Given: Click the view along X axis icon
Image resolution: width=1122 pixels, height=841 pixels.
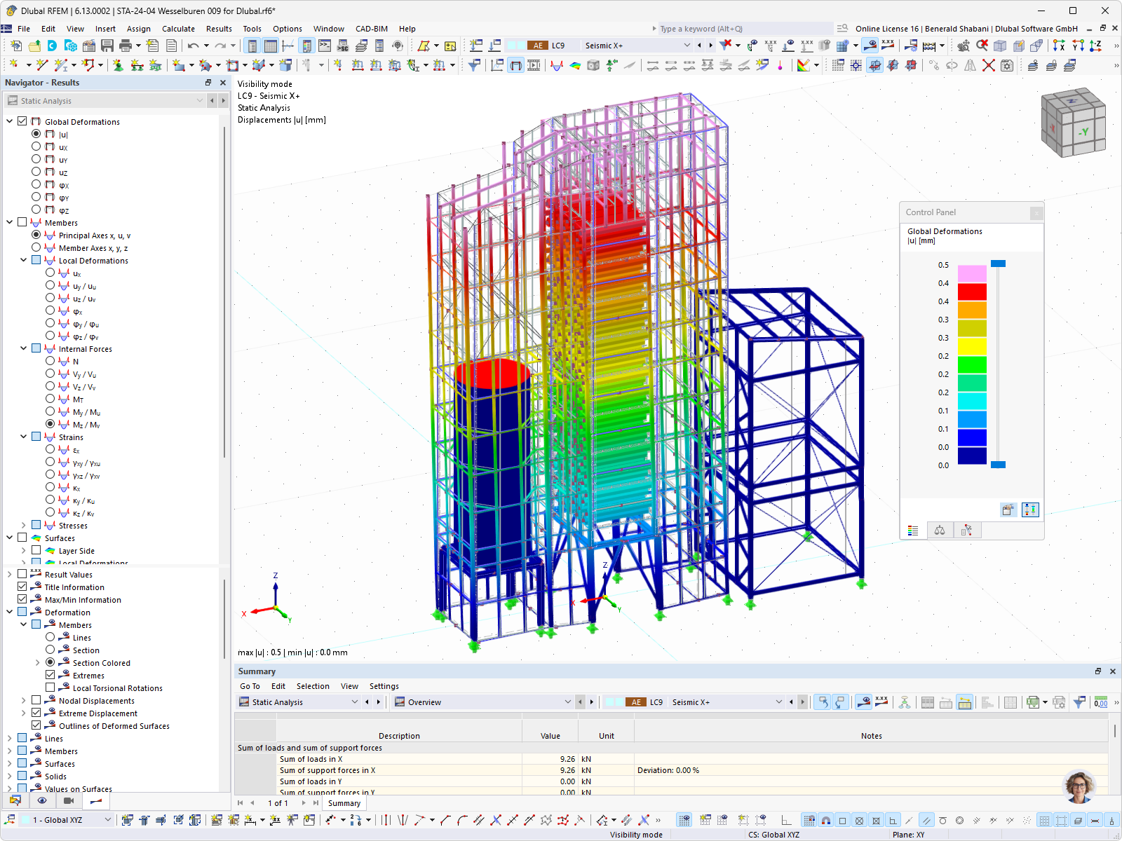Looking at the screenshot, I should (x=1059, y=46).
